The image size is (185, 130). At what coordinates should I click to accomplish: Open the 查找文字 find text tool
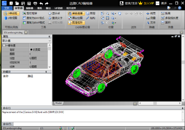click(x=55, y=18)
